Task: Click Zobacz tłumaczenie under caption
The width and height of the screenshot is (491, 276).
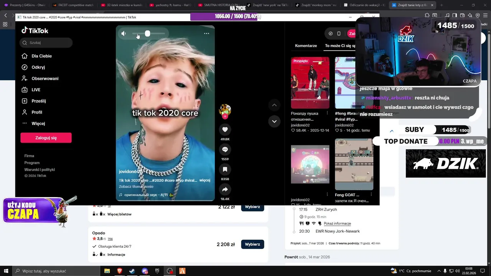Action: click(x=136, y=187)
